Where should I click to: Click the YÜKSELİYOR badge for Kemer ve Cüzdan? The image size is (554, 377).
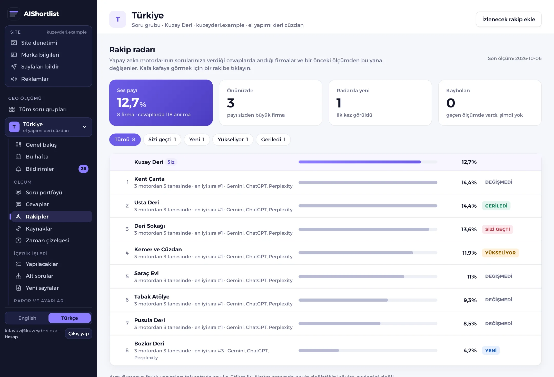pos(500,253)
